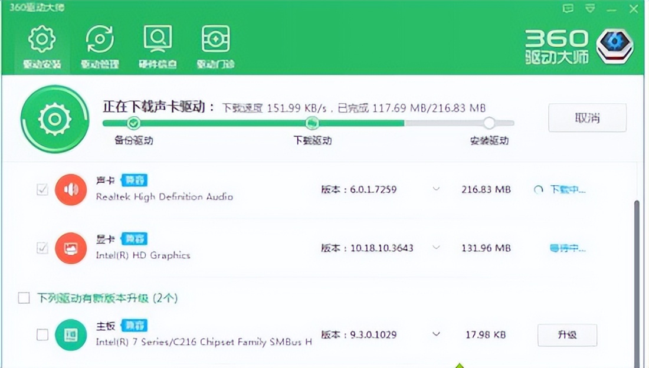Click Intel(R) 7 Series/C216 Chipset text
649x368 pixels.
coord(204,342)
